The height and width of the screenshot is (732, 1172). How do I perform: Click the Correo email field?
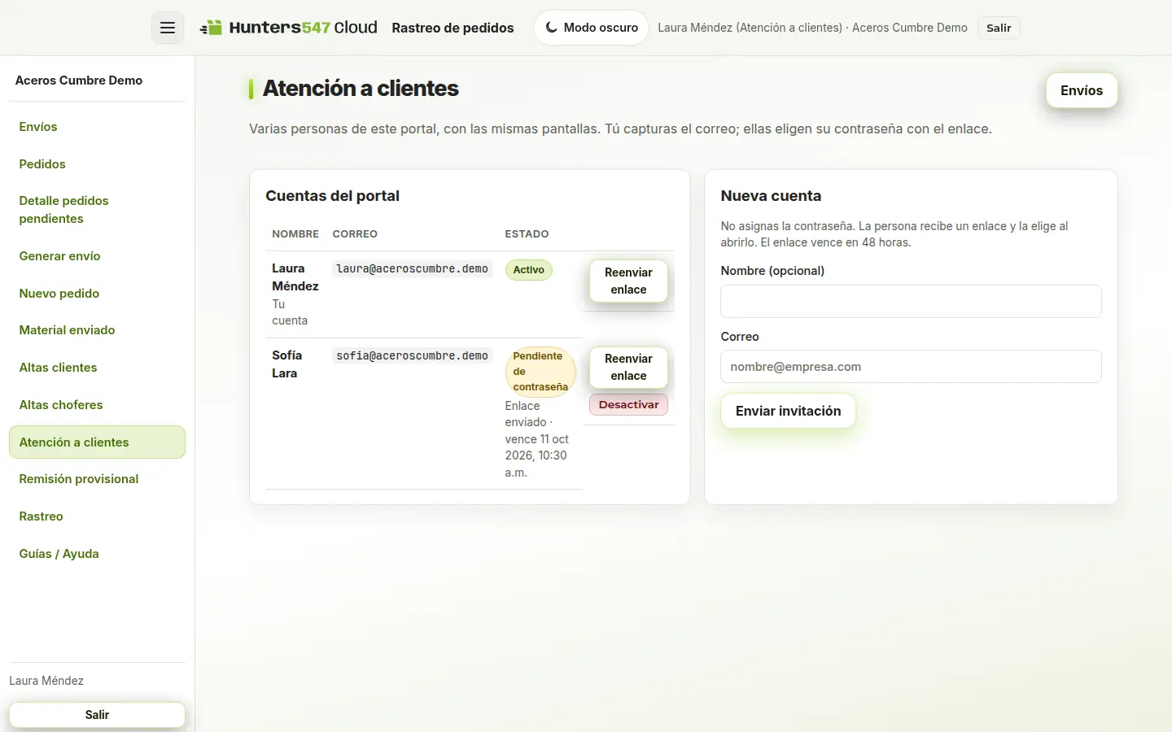(x=911, y=367)
